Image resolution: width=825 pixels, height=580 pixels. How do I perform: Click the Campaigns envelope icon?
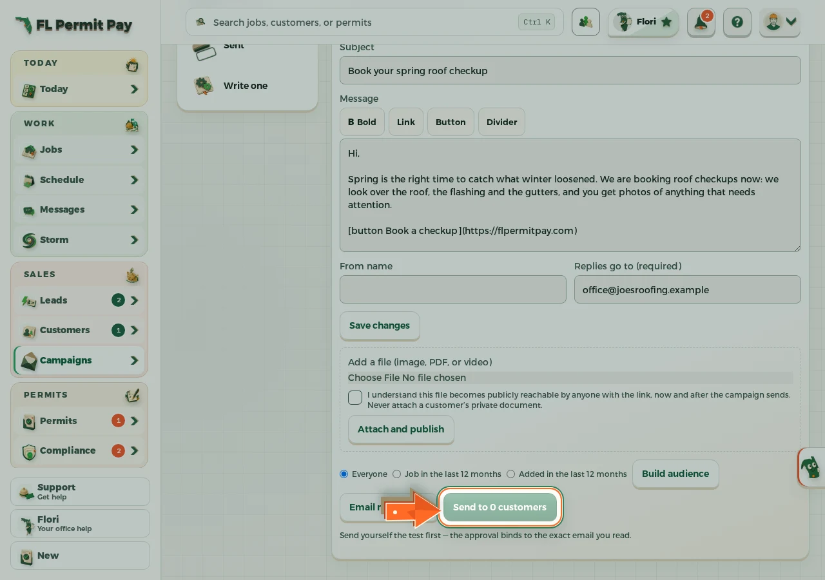tap(29, 361)
